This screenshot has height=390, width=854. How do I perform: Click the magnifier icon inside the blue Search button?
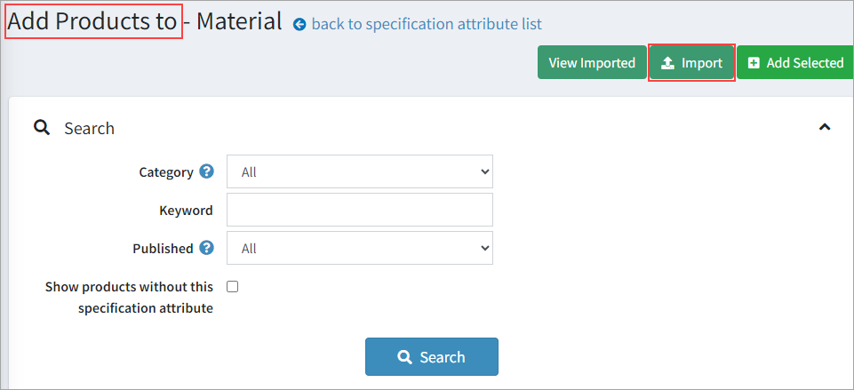point(404,357)
